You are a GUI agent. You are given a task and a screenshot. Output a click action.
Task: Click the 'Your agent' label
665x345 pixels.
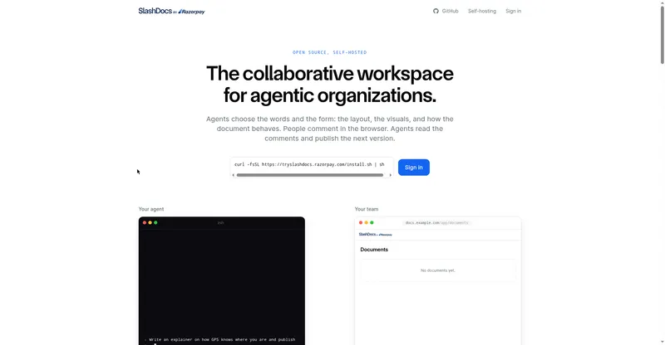[x=151, y=209]
